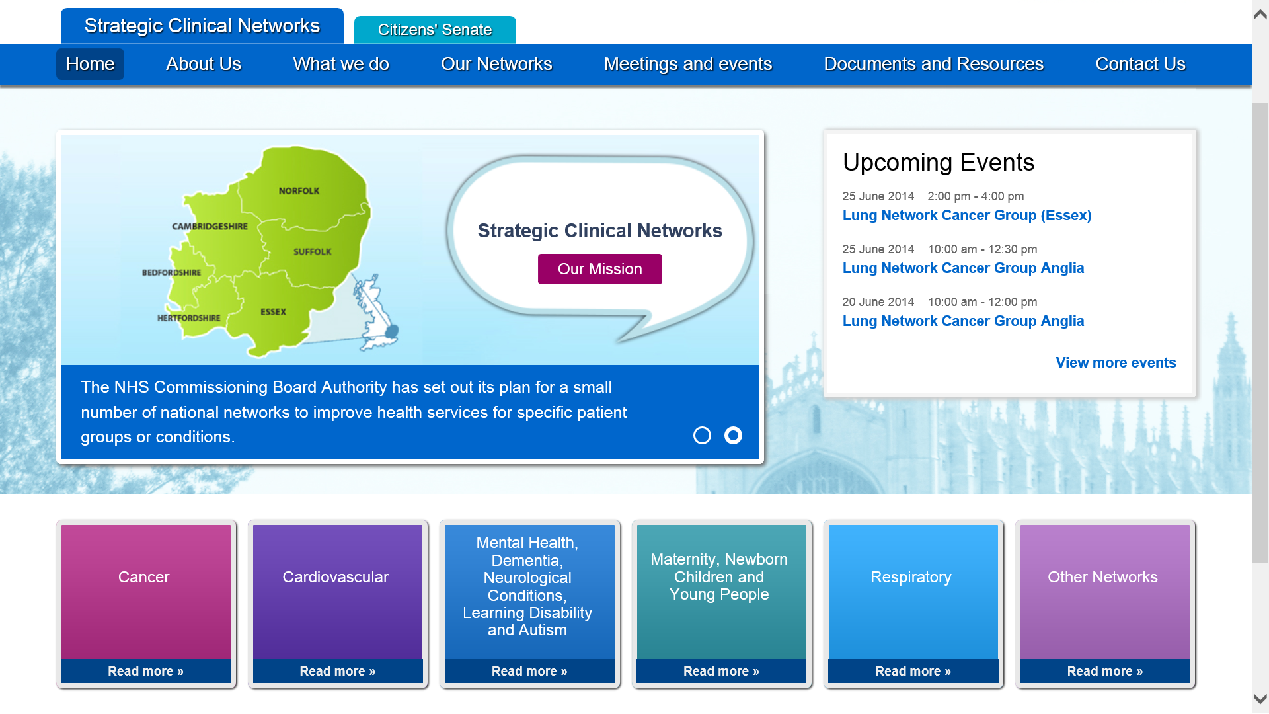The image size is (1269, 714).
Task: Open the About Us menu
Action: coord(204,64)
